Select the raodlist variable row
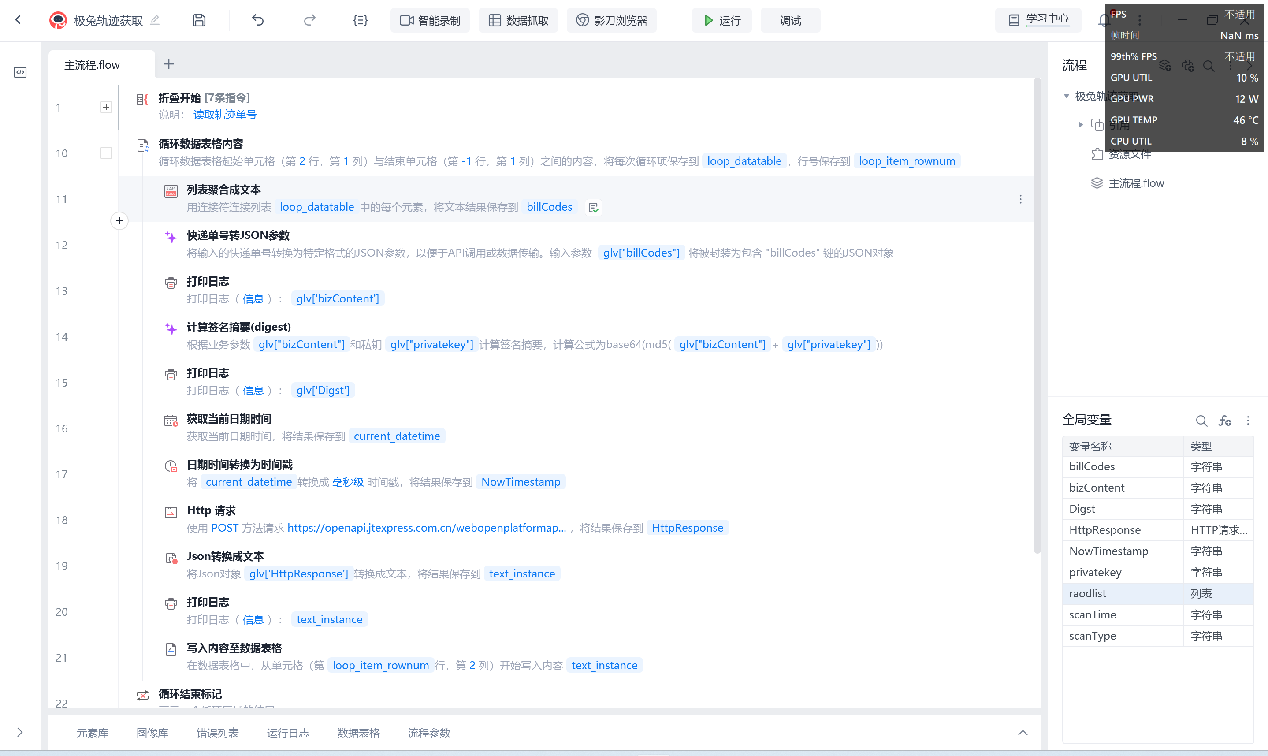Image resolution: width=1268 pixels, height=756 pixels. (1157, 593)
